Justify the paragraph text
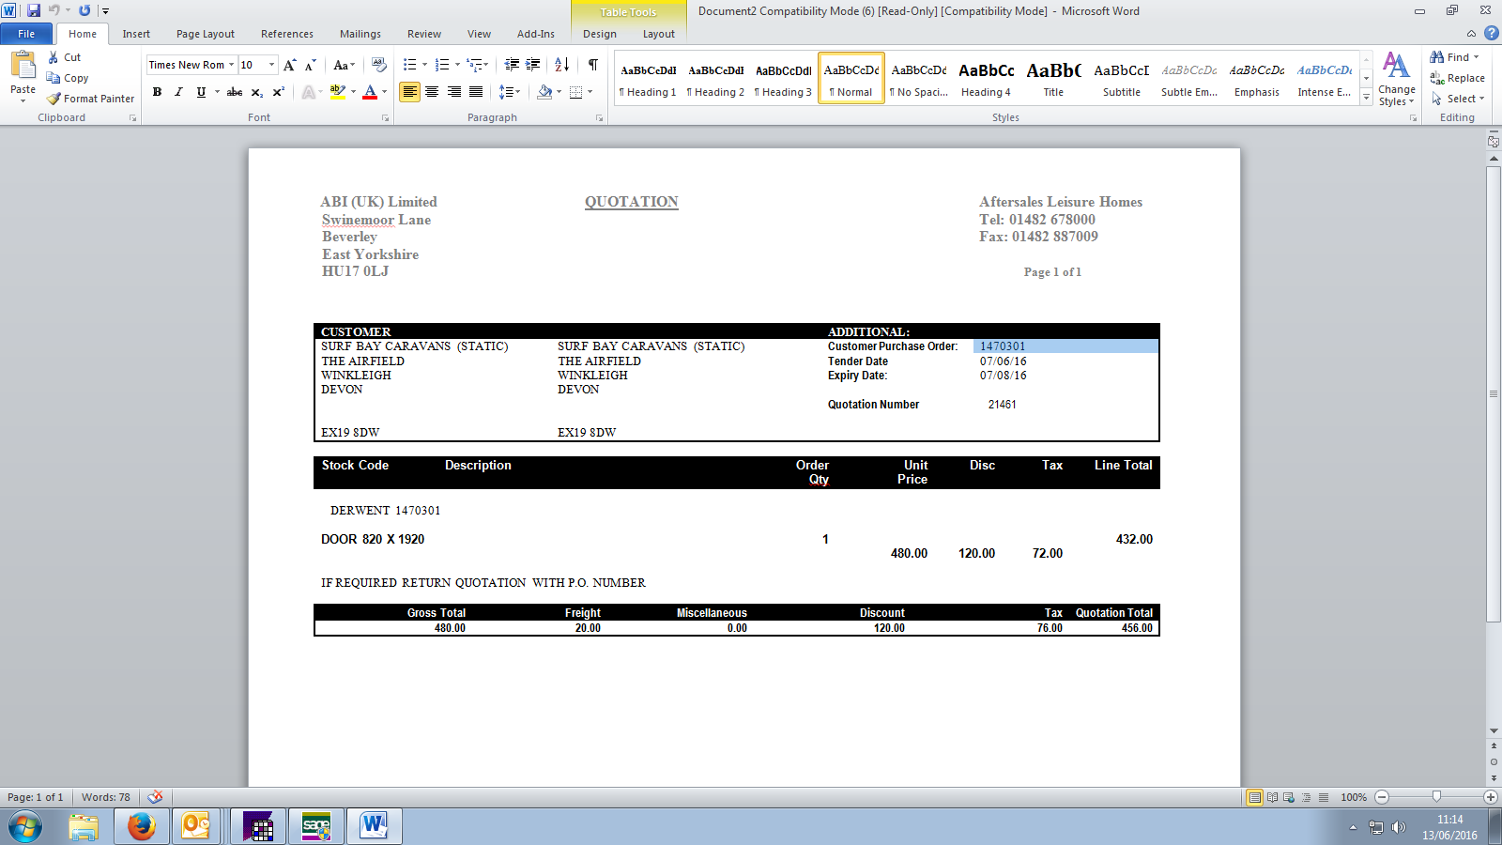1502x845 pixels. [476, 92]
